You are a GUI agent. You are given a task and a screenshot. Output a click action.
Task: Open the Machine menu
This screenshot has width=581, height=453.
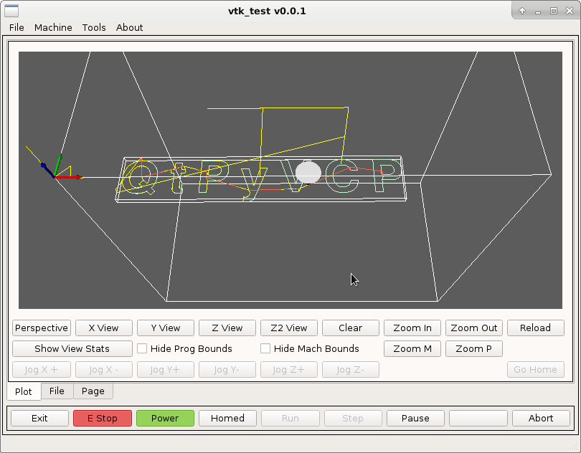[x=53, y=27]
